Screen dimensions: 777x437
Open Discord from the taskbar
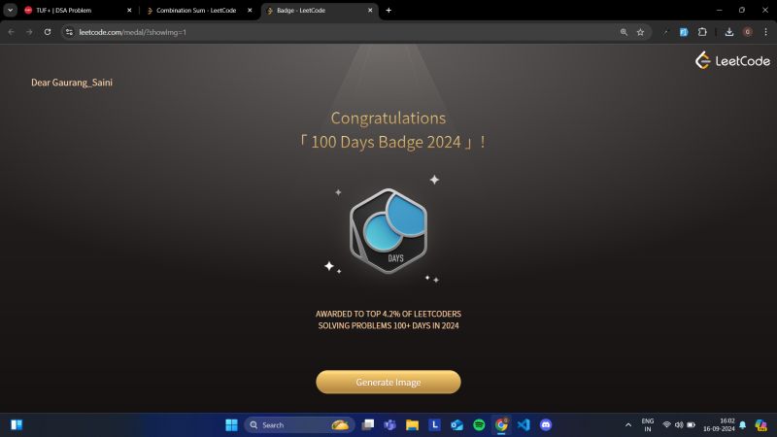coord(546,424)
